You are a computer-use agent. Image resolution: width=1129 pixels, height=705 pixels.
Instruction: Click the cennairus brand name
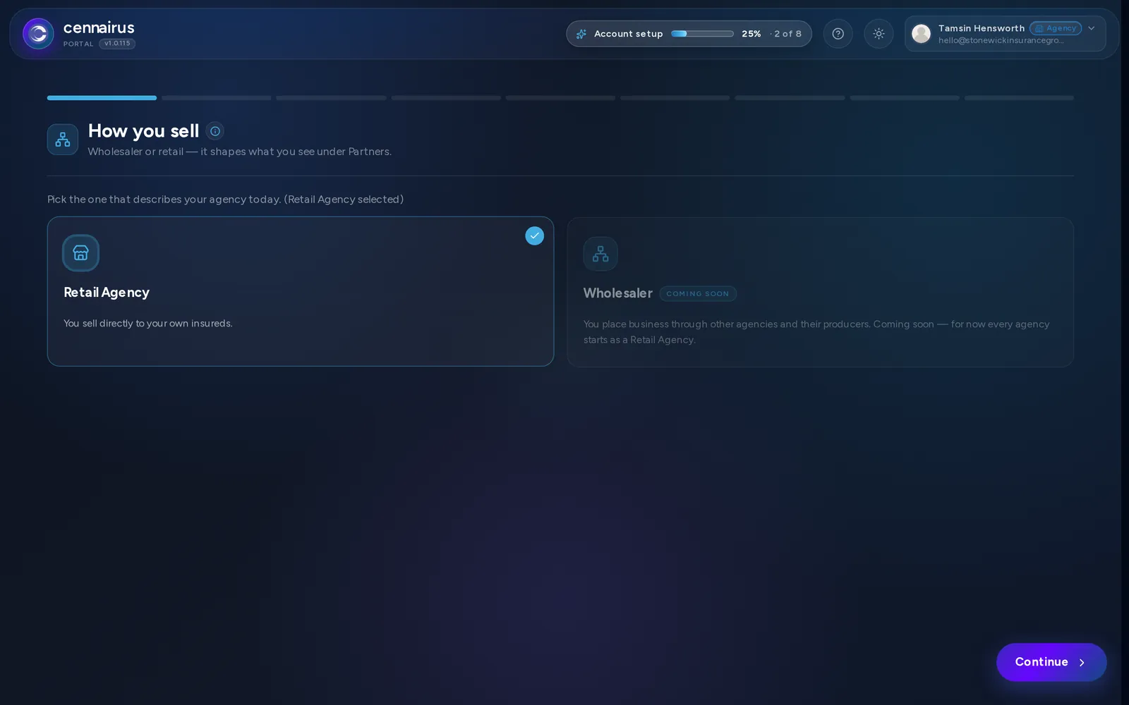99,27
